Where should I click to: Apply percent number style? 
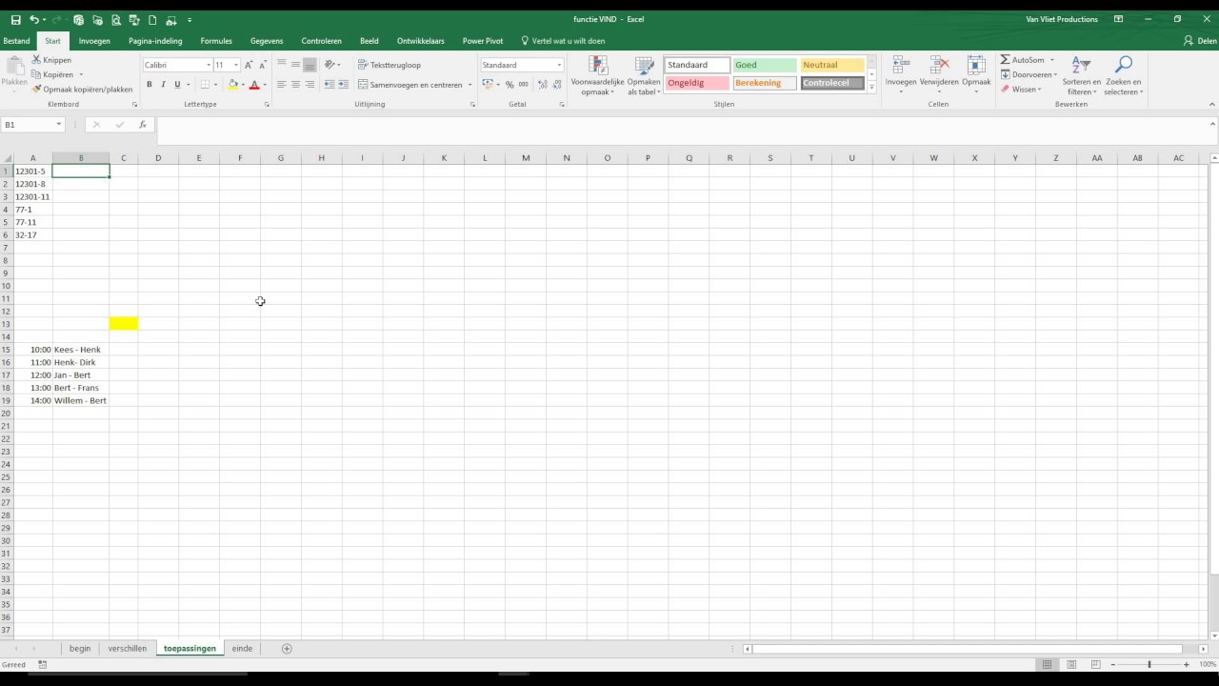[x=510, y=85]
